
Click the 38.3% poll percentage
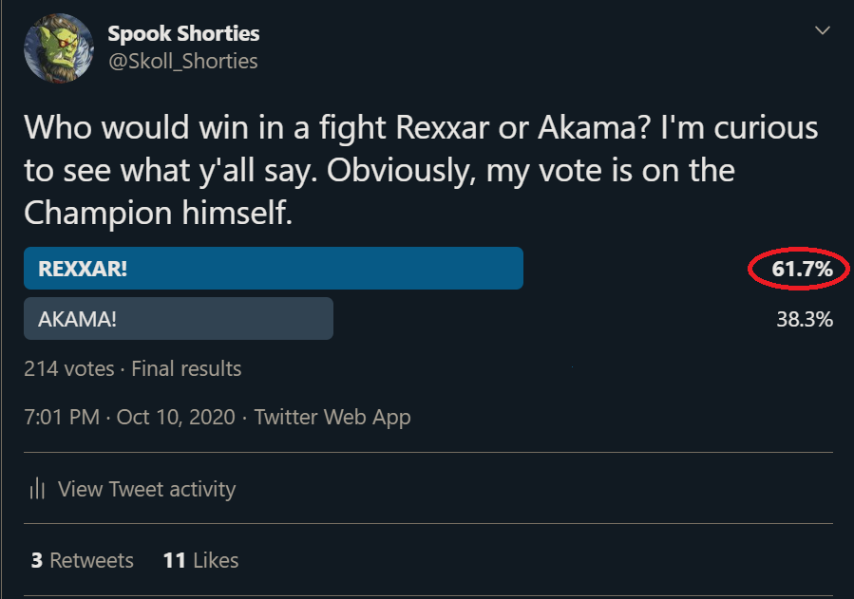(x=805, y=319)
